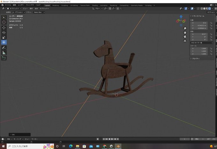This screenshot has height=149, width=217.
Task: Click the zoom magnifier viewport icon
Action: 185,28
